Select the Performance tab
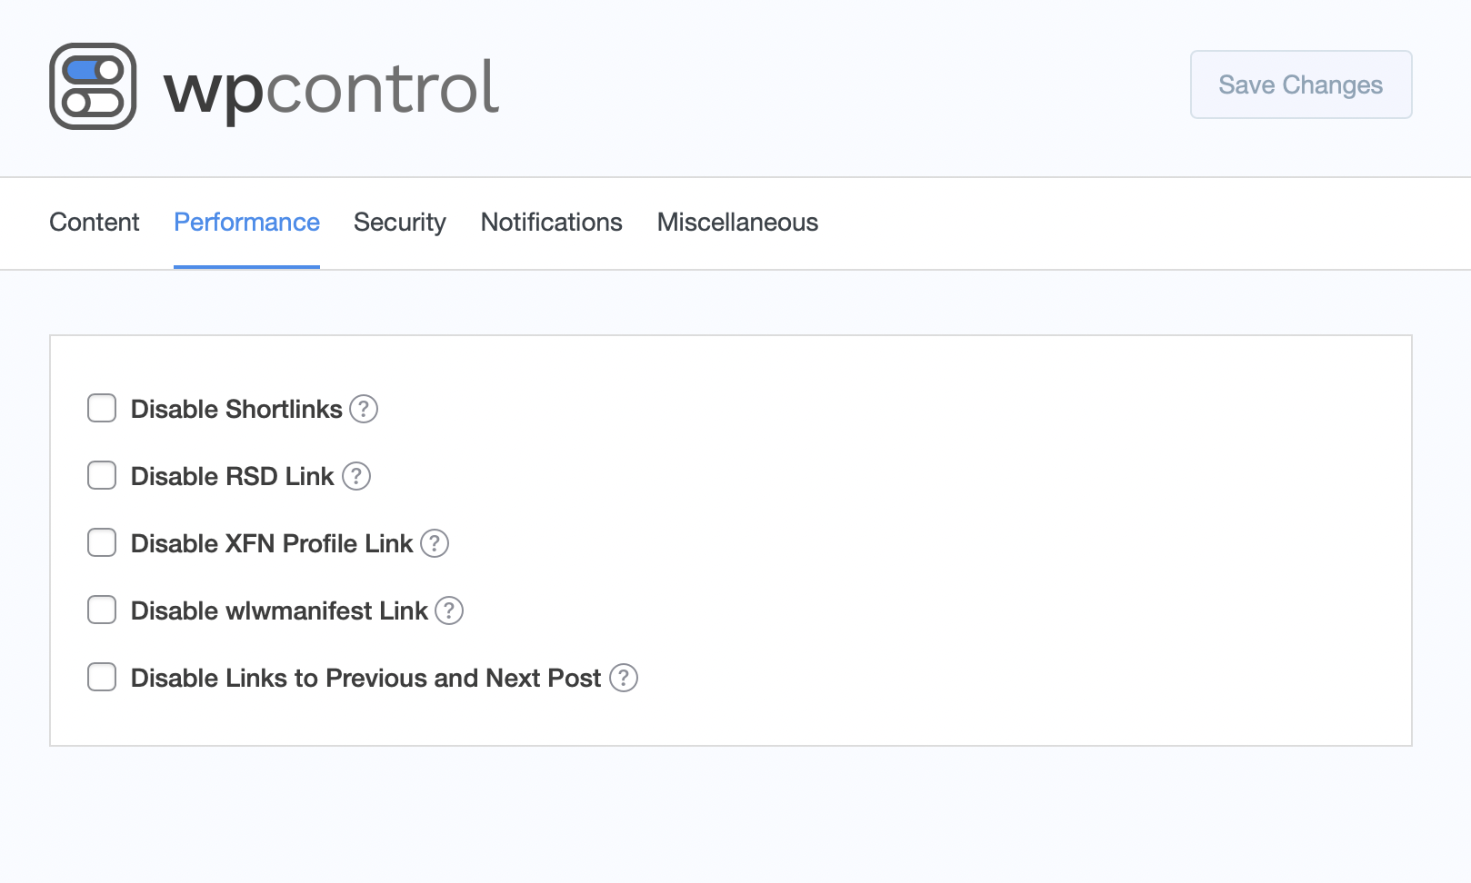This screenshot has height=883, width=1471. coord(246,223)
